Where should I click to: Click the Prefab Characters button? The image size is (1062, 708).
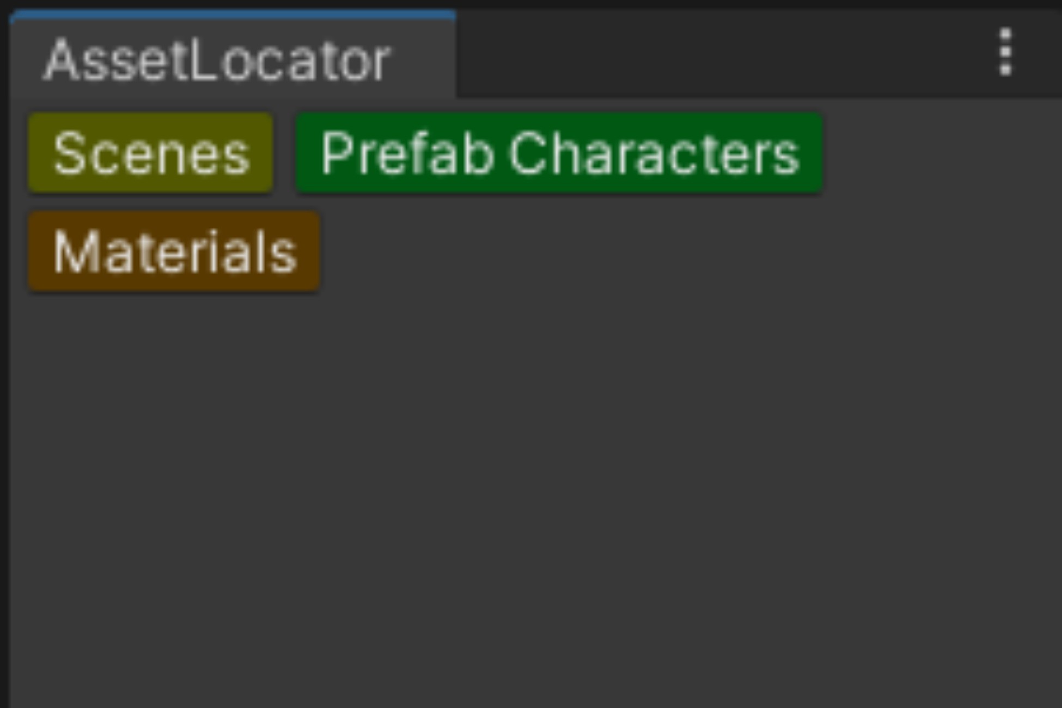559,154
